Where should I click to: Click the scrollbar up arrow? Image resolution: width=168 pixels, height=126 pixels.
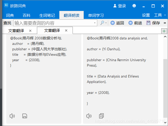(165, 37)
